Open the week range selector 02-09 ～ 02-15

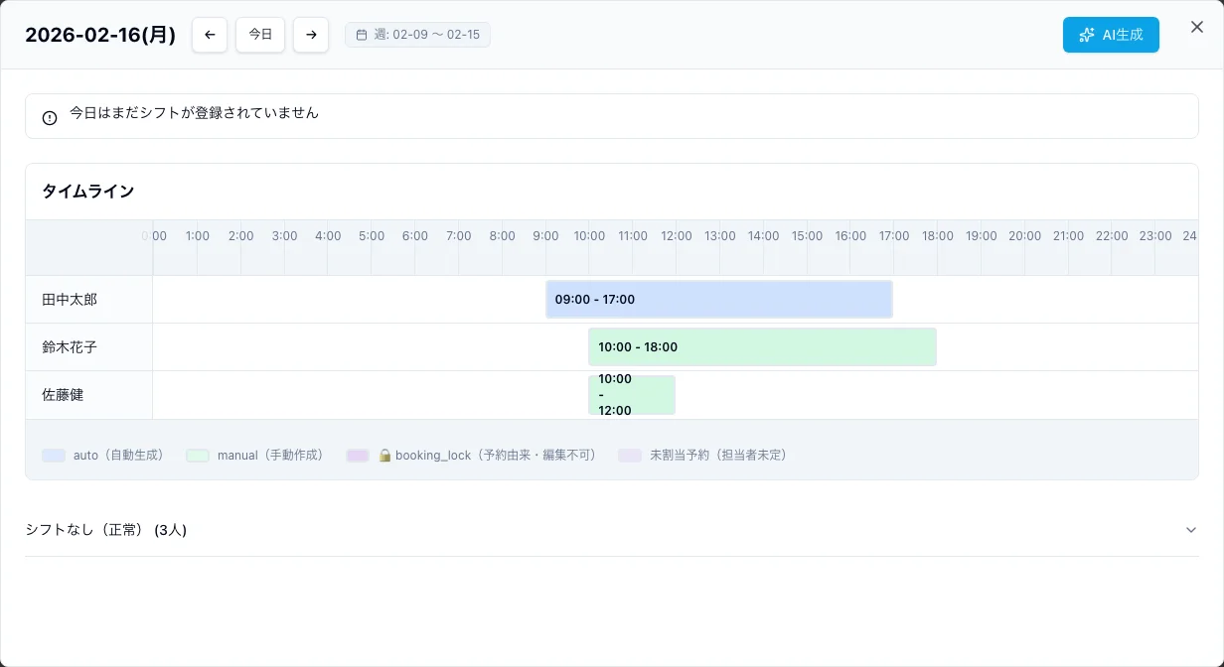(x=417, y=34)
